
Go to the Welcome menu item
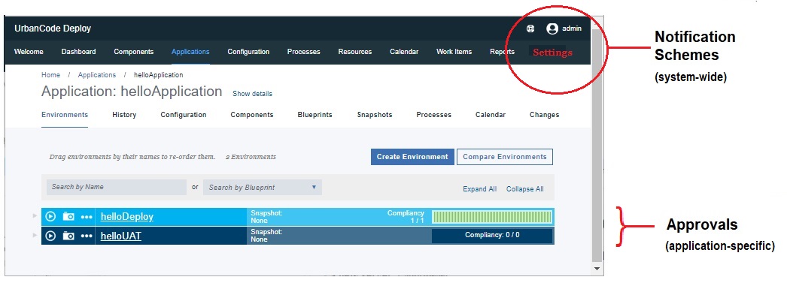[29, 52]
